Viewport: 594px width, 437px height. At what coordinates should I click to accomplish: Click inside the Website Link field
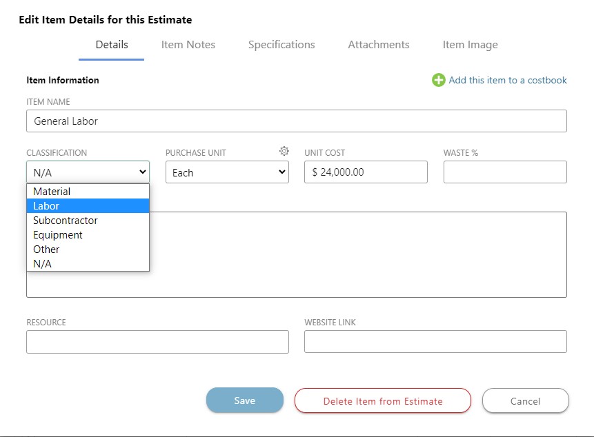click(x=435, y=341)
